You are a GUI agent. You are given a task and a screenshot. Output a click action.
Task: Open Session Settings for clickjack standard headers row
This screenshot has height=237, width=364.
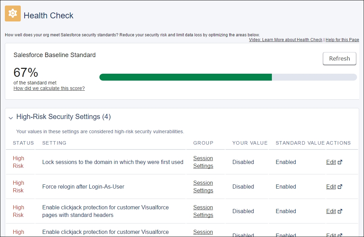pos(203,211)
